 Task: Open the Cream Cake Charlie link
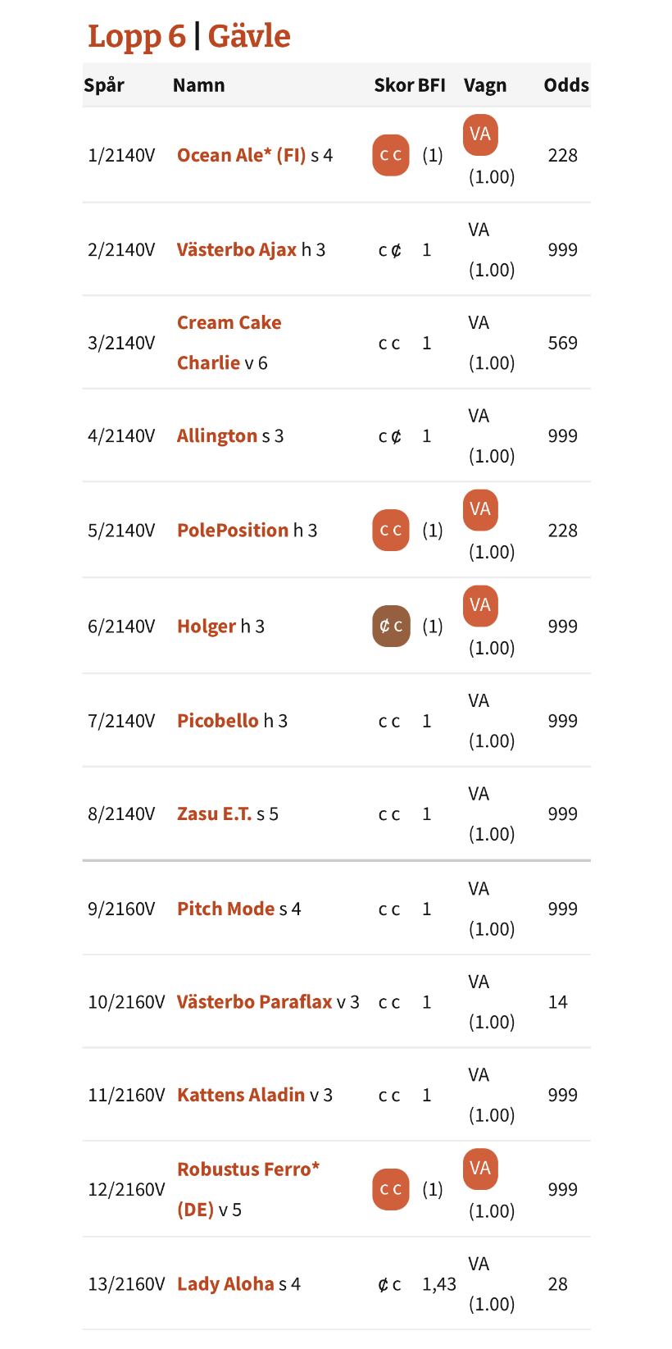[x=229, y=343]
